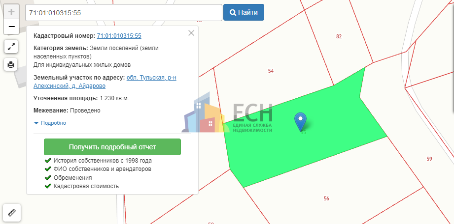Viewport: 454px width, 224px height.
Task: Select parcel 54 on the map
Action: point(271,71)
